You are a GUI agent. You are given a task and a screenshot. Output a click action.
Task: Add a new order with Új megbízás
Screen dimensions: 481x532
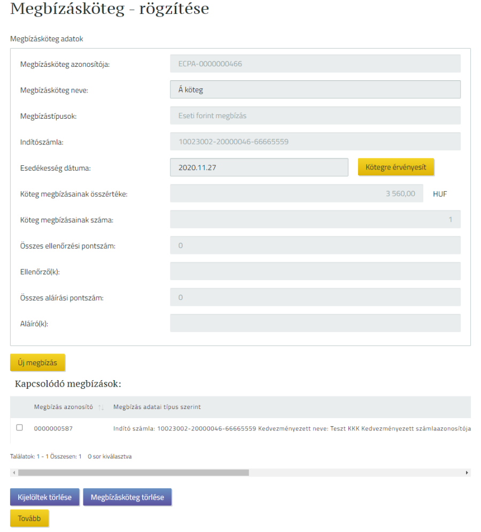pyautogui.click(x=37, y=363)
